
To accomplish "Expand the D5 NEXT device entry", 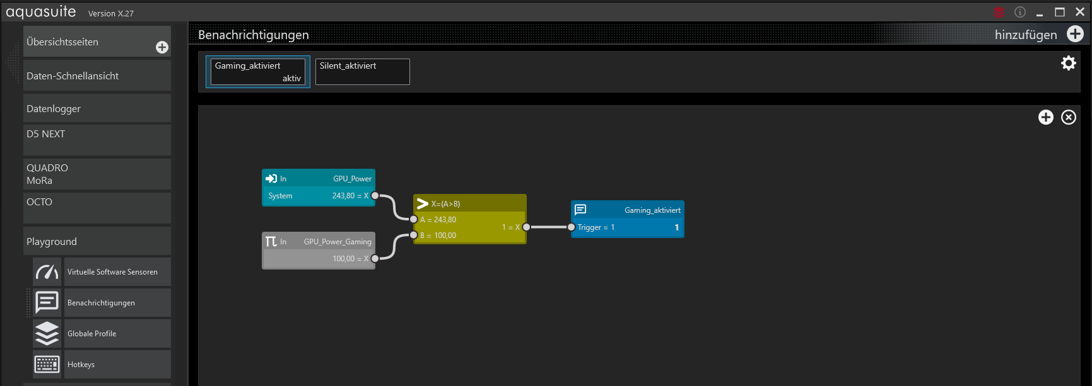I will 97,139.
